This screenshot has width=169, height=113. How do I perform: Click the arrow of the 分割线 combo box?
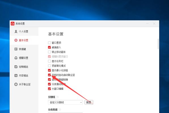81,103
